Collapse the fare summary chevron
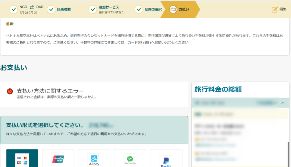The height and width of the screenshot is (167, 291). click(283, 103)
